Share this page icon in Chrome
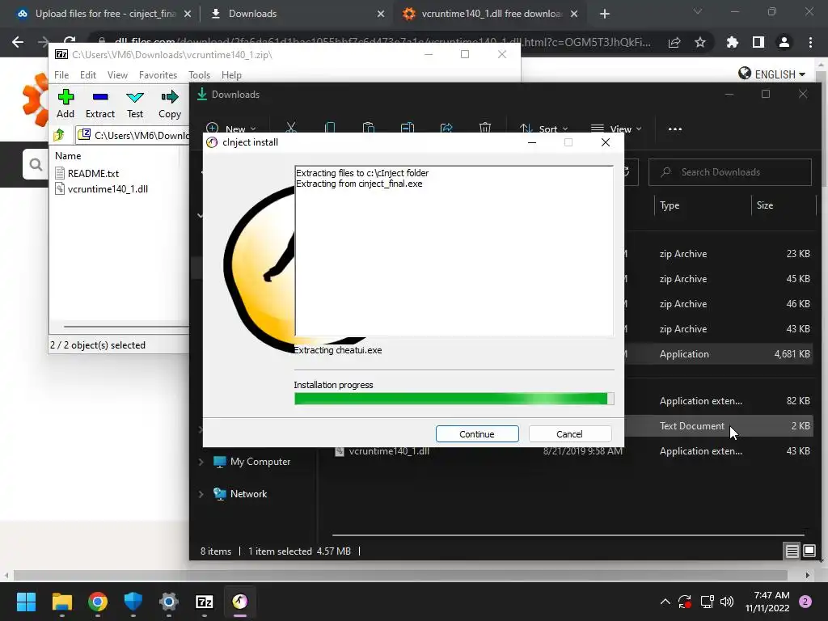Screen dimensions: 828x621 click(674, 42)
